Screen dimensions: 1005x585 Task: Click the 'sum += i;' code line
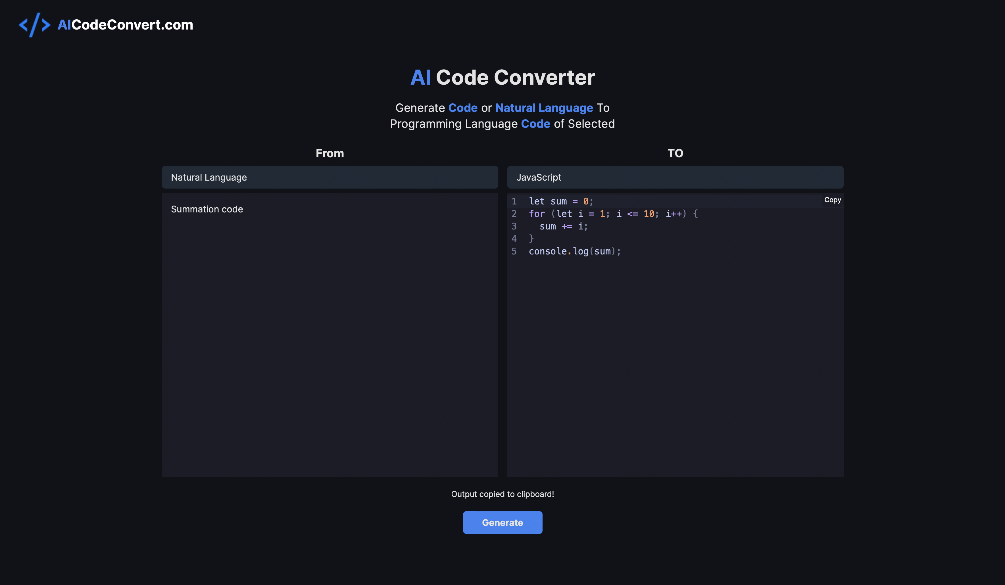pyautogui.click(x=563, y=227)
